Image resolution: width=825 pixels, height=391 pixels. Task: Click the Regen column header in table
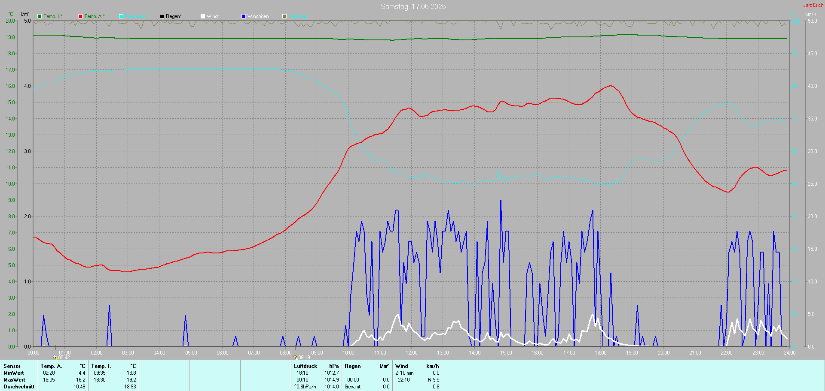[x=353, y=366]
